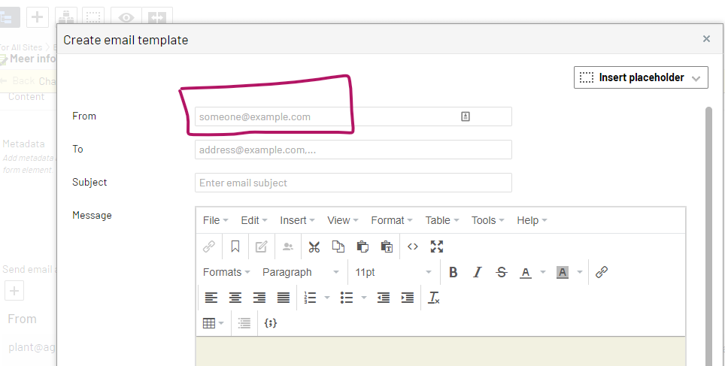Viewport: 725px width, 366px height.
Task: Click the Clear formatting icon
Action: [x=433, y=298]
